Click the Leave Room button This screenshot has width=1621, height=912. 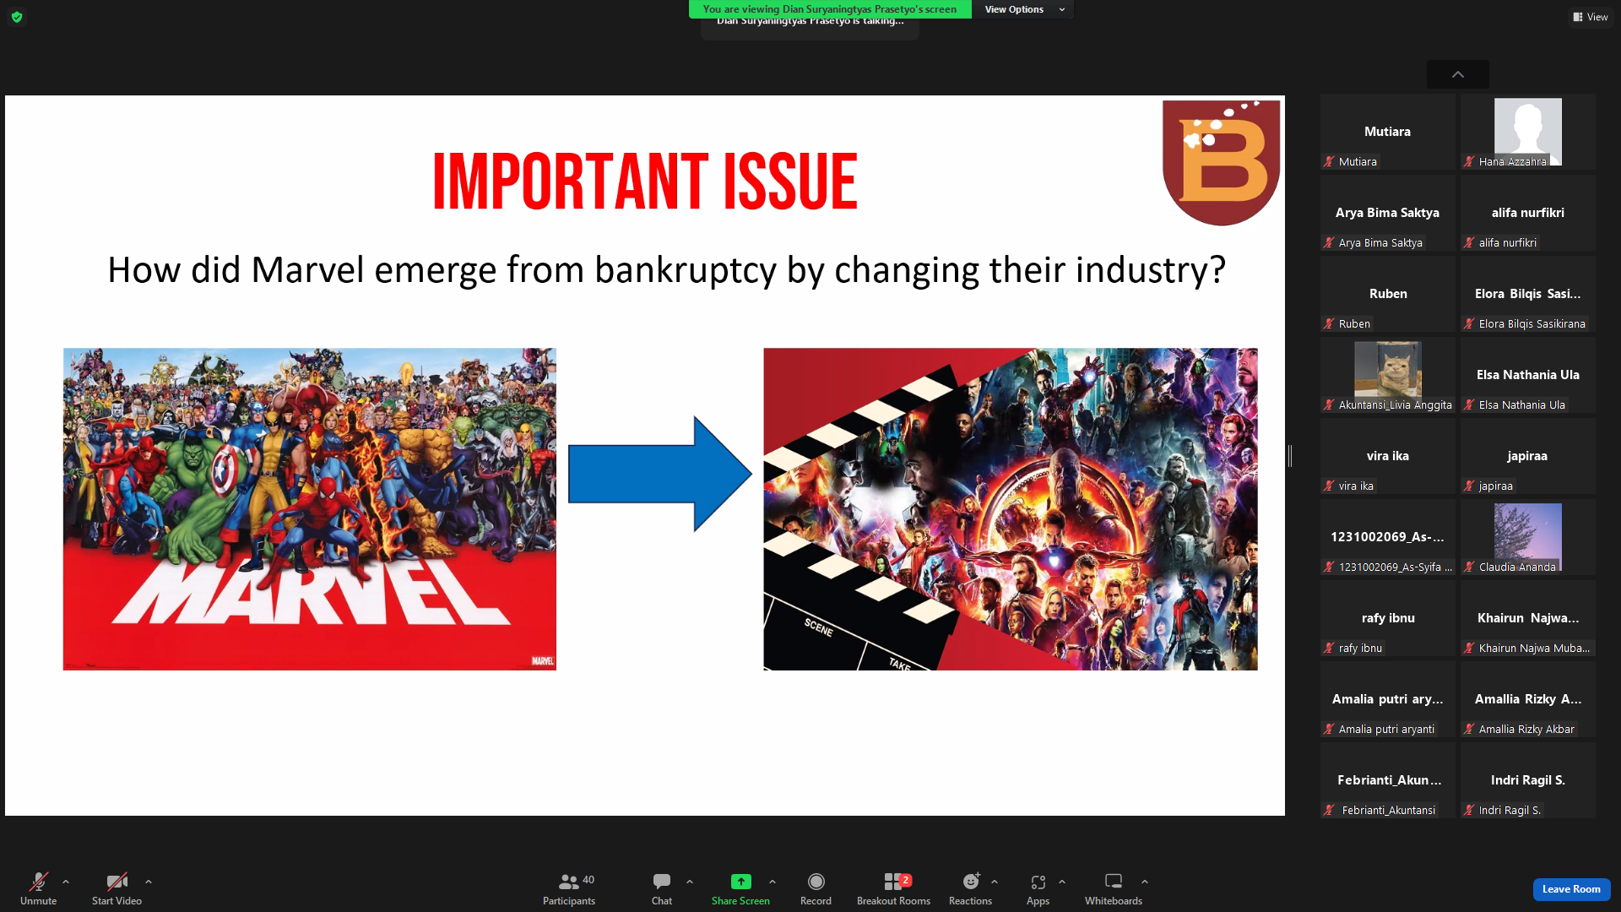click(1571, 889)
